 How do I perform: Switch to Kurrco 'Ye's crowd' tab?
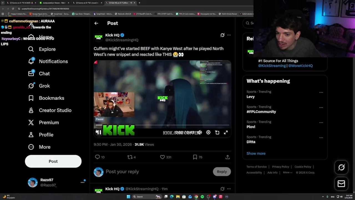click(87, 3)
